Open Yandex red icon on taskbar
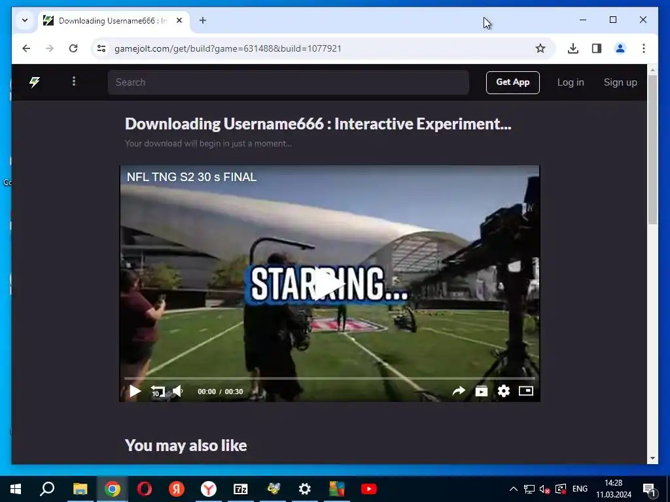Image resolution: width=670 pixels, height=502 pixels. [x=177, y=489]
